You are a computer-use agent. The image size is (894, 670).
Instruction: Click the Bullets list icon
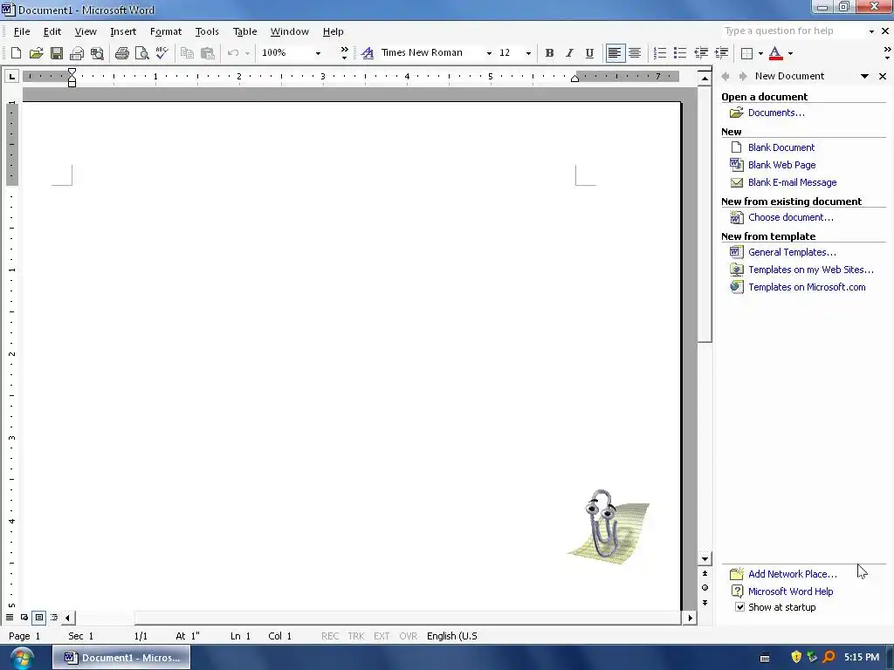tap(679, 53)
